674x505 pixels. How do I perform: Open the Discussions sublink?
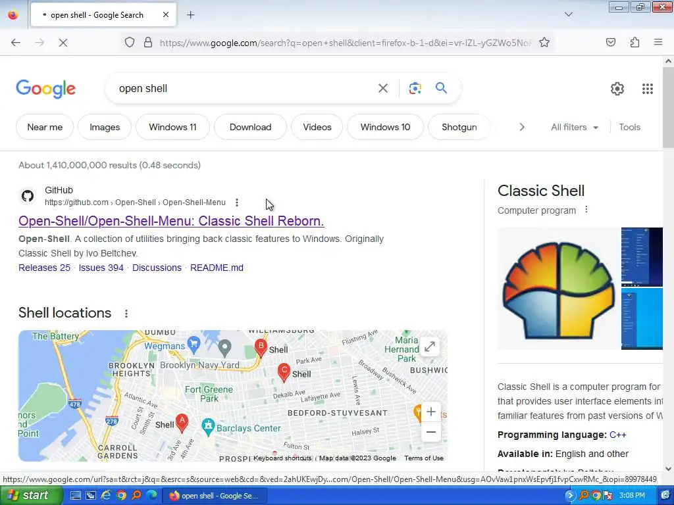pos(157,268)
